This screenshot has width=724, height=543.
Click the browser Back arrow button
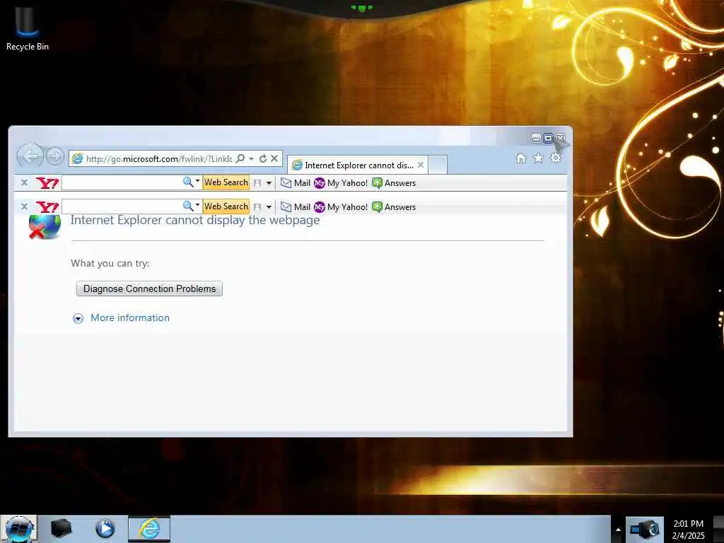pyautogui.click(x=30, y=156)
